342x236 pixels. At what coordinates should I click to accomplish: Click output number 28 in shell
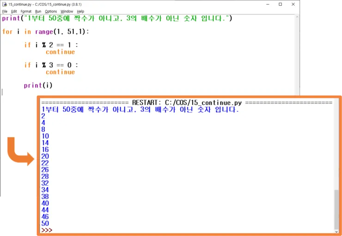click(45, 176)
